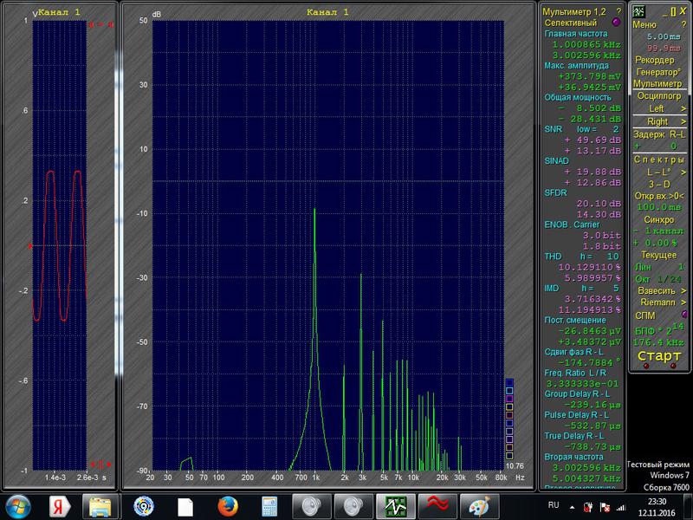This screenshot has width=693, height=520.
Task: Click the +373.798 mV amplitude value
Action: point(589,76)
